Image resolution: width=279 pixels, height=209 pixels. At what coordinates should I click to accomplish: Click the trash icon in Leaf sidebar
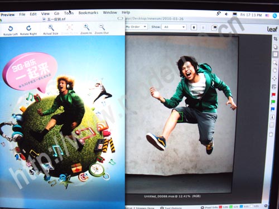271,134
